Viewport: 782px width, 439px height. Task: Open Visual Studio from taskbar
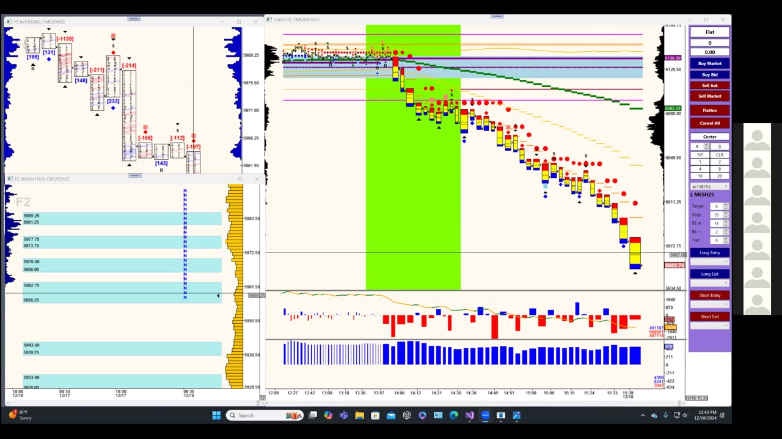tap(469, 415)
